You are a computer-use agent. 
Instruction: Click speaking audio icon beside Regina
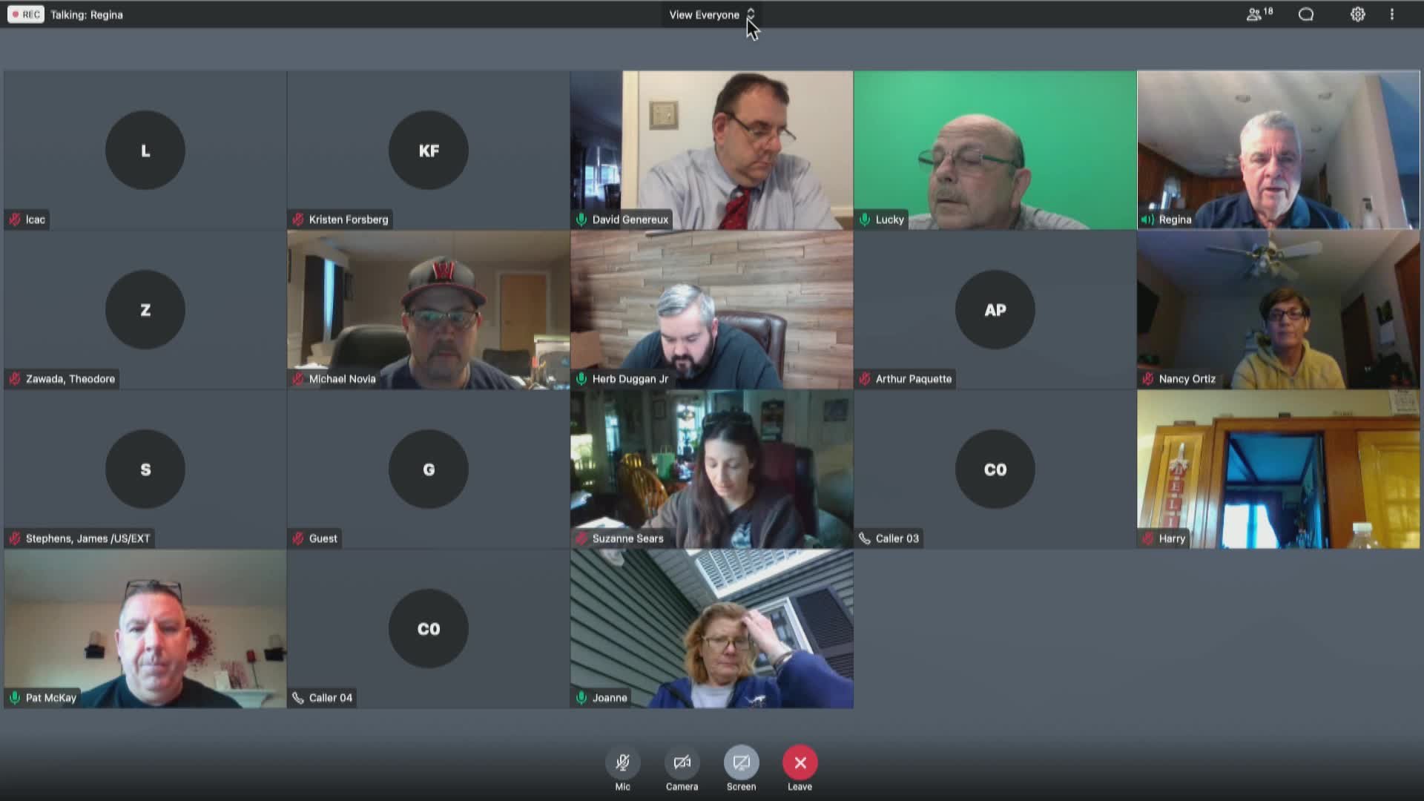click(x=1148, y=220)
